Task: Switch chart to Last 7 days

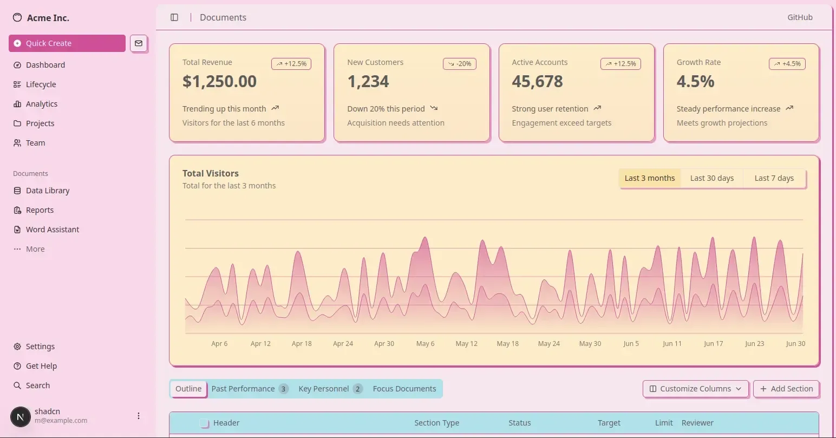Action: [774, 178]
